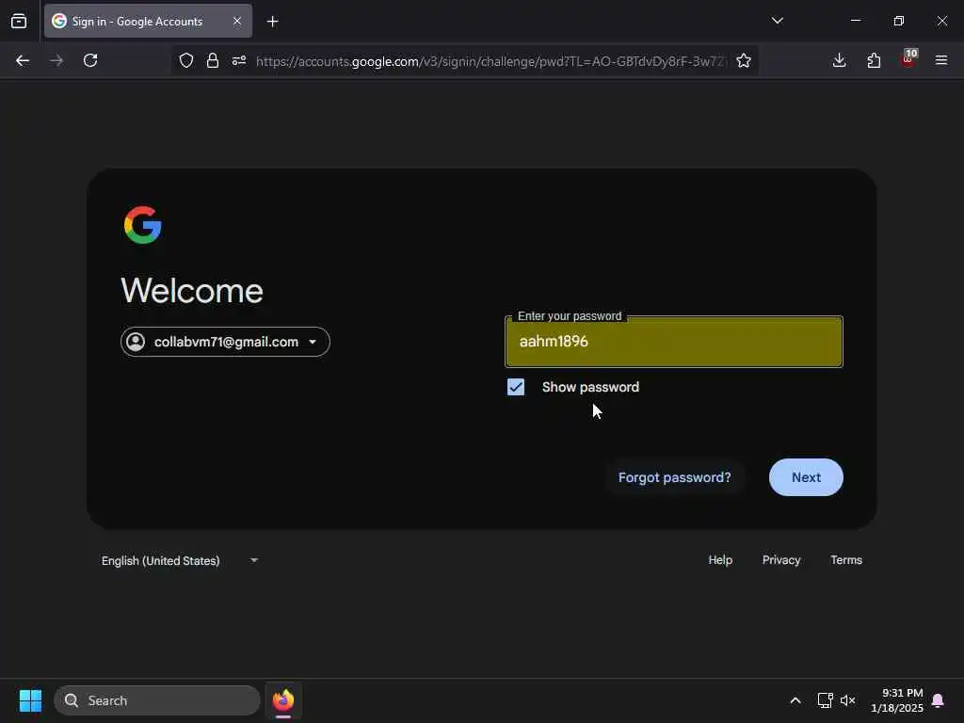Screen dimensions: 964x723
Task: Close the Sign in - Google Accounts tab
Action: 237,21
